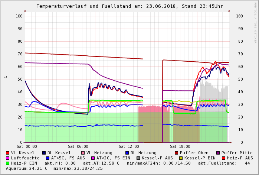Click the RRDTOOL / TOBI OETIKER watermark
The image size is (259, 175).
click(x=255, y=22)
